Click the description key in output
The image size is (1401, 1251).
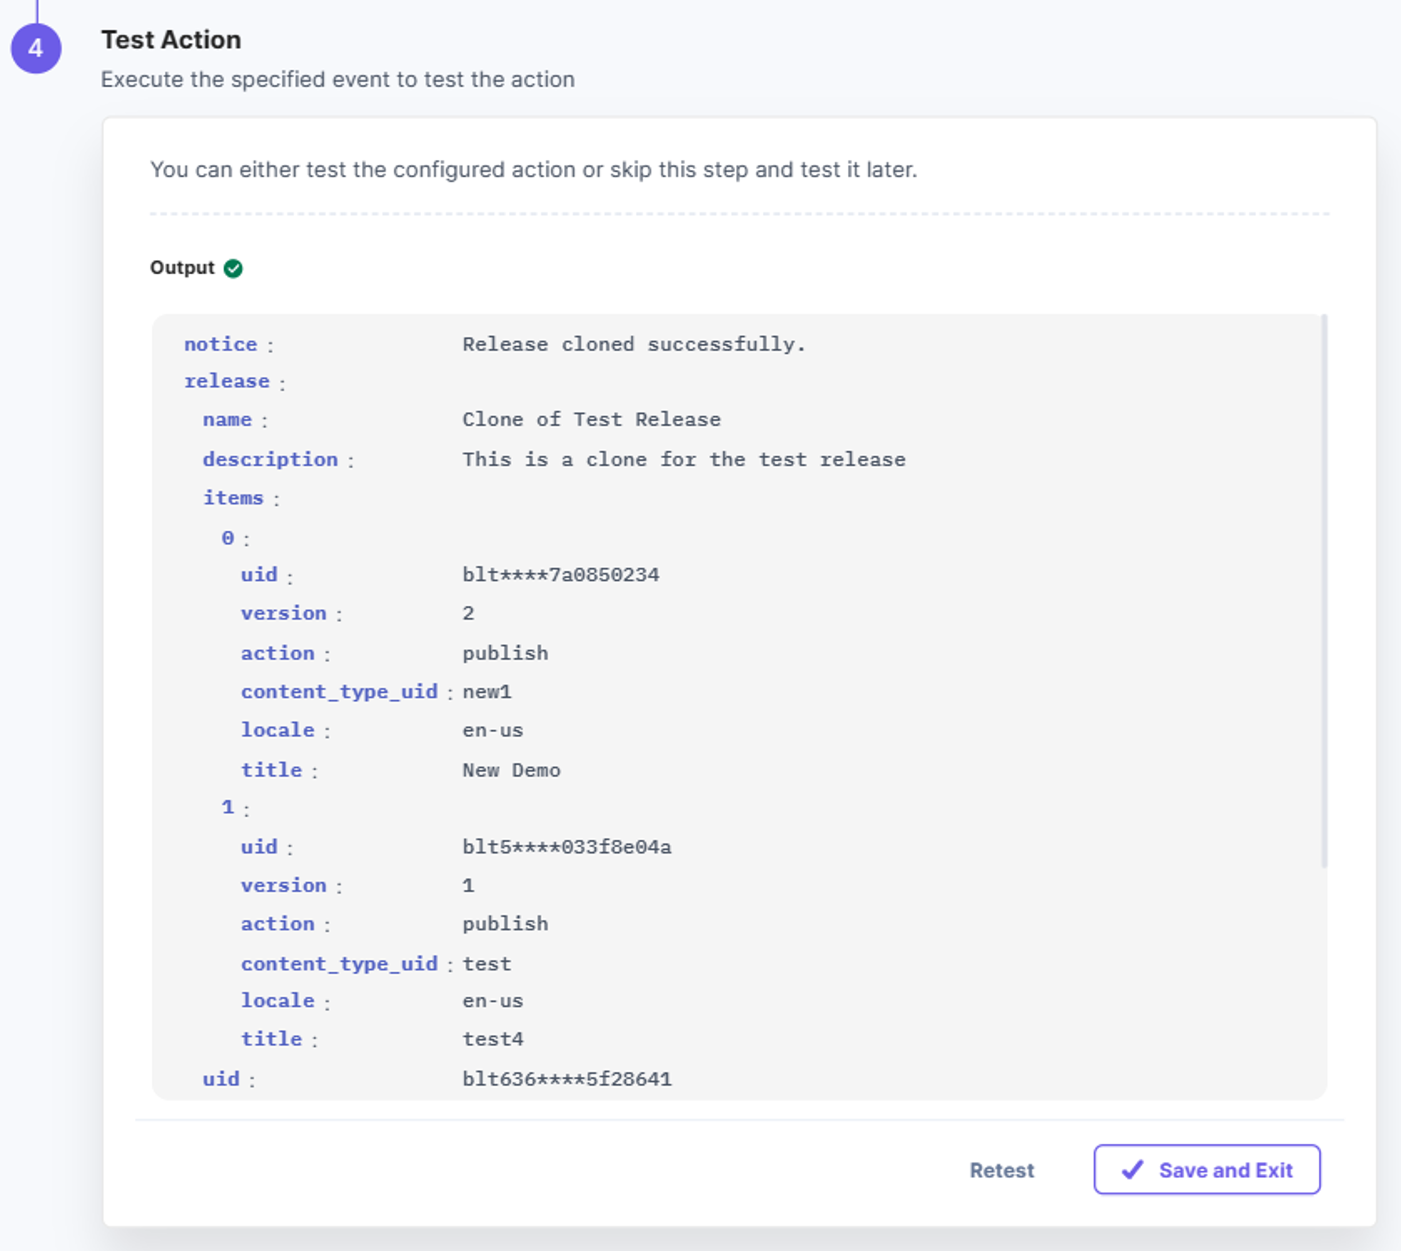pos(270,459)
